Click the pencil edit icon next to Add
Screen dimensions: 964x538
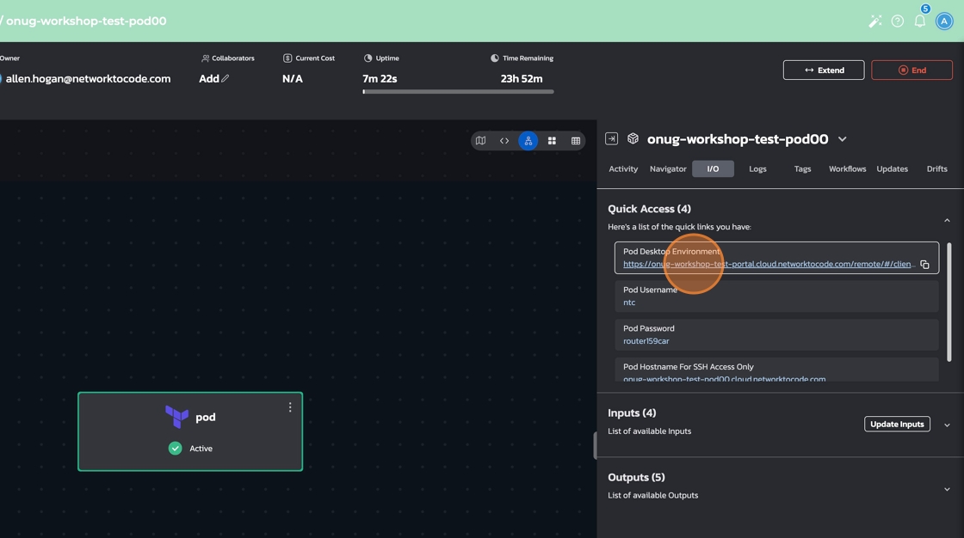[225, 78]
